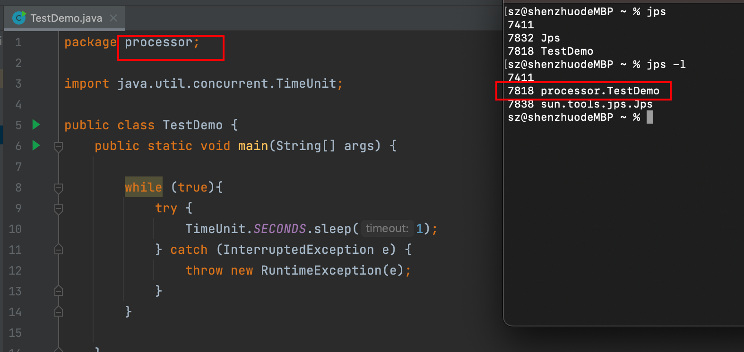This screenshot has height=352, width=744.
Task: Click the Java class icon on TestDemo.java tab
Action: [19, 18]
